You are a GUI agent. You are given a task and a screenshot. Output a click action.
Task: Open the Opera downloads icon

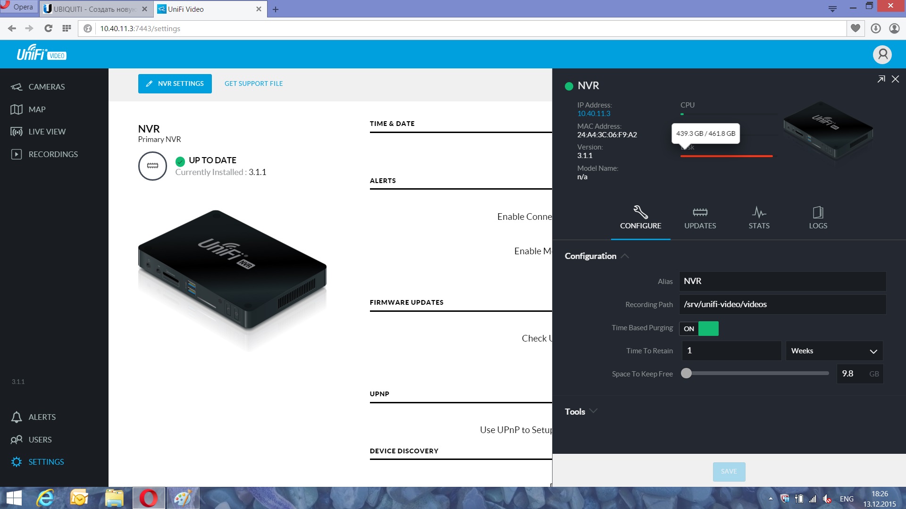875,28
